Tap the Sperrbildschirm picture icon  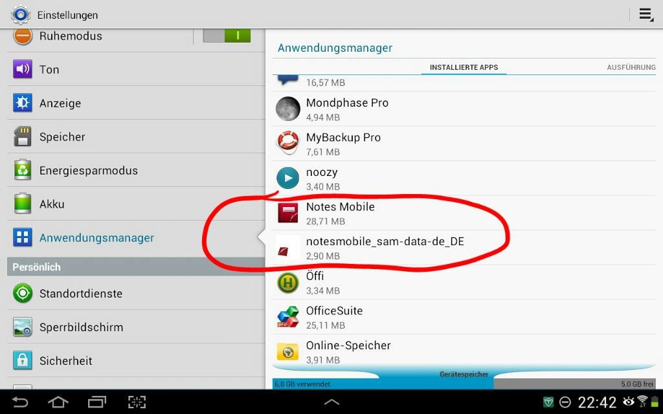tap(23, 327)
